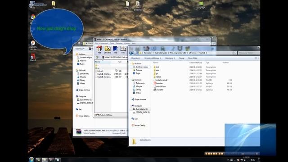Open the Organizuj dropdown in front Explorer
The height and width of the screenshot is (162, 288).
135,58
